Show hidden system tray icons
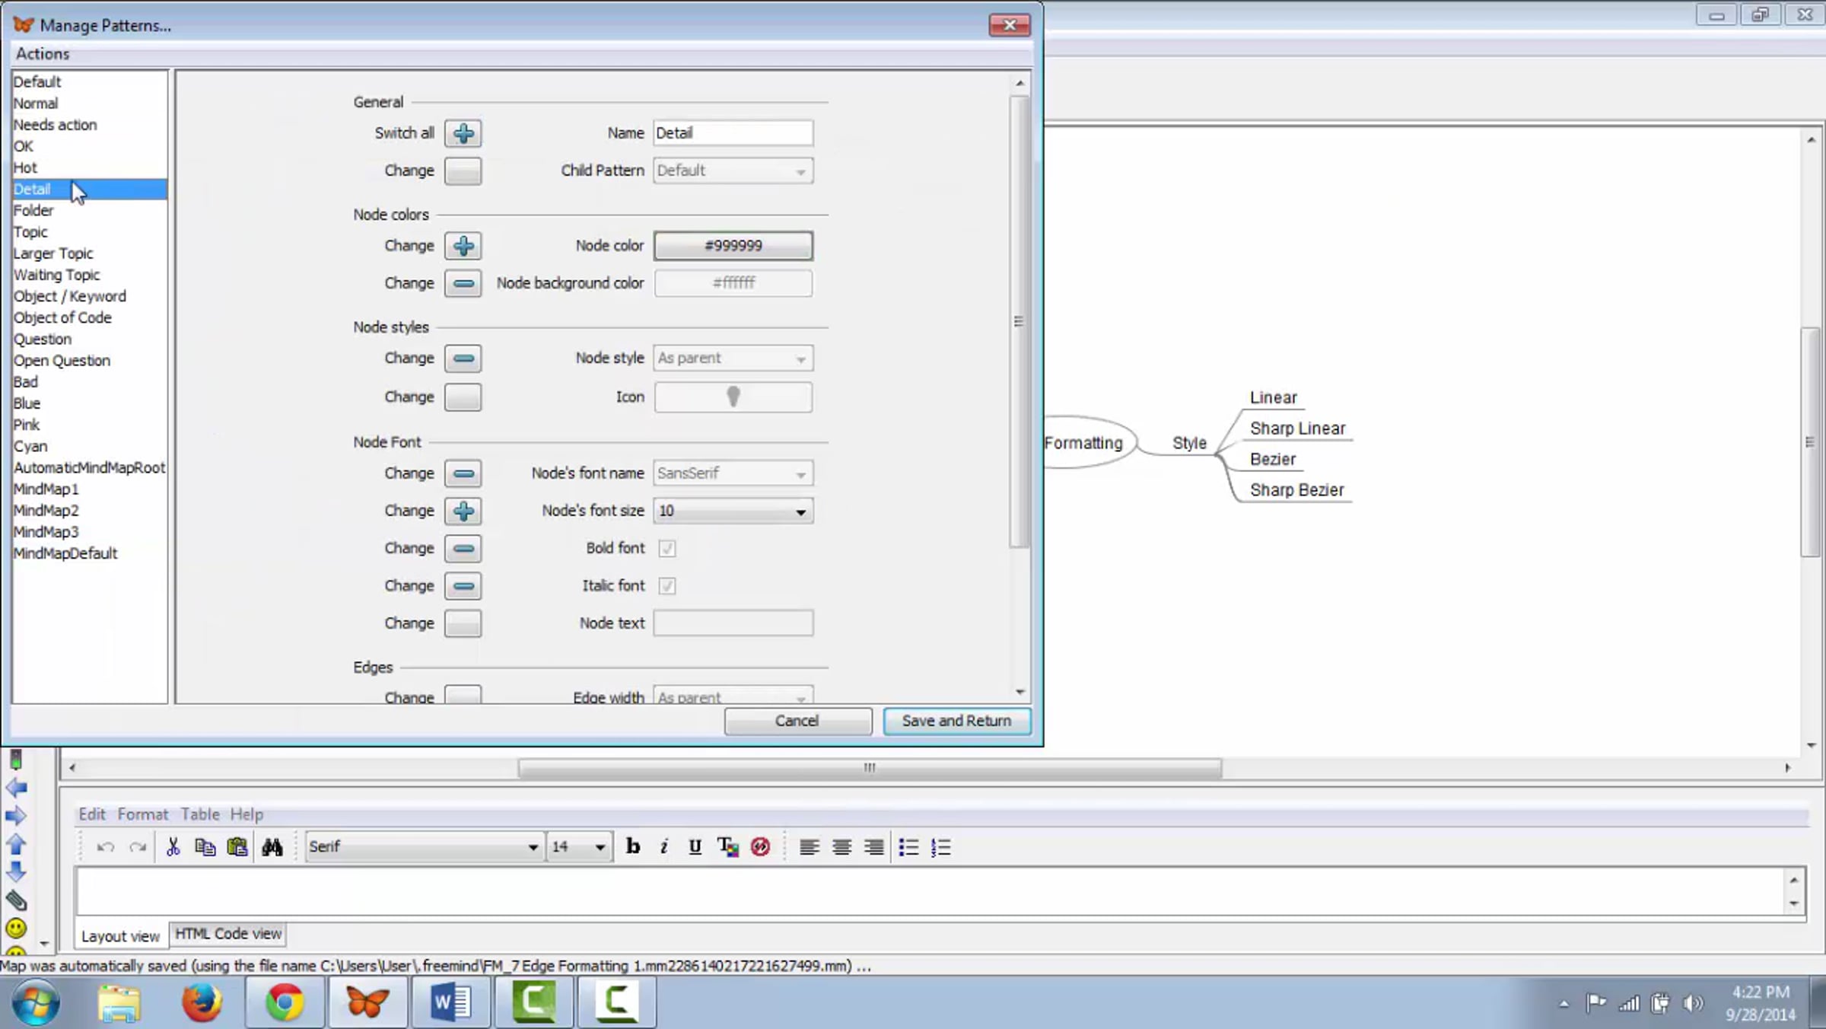This screenshot has width=1826, height=1029. point(1564,1004)
